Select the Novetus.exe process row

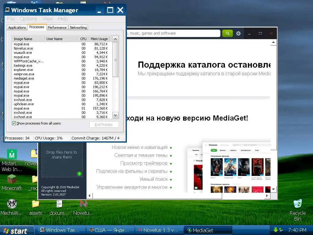point(61,48)
